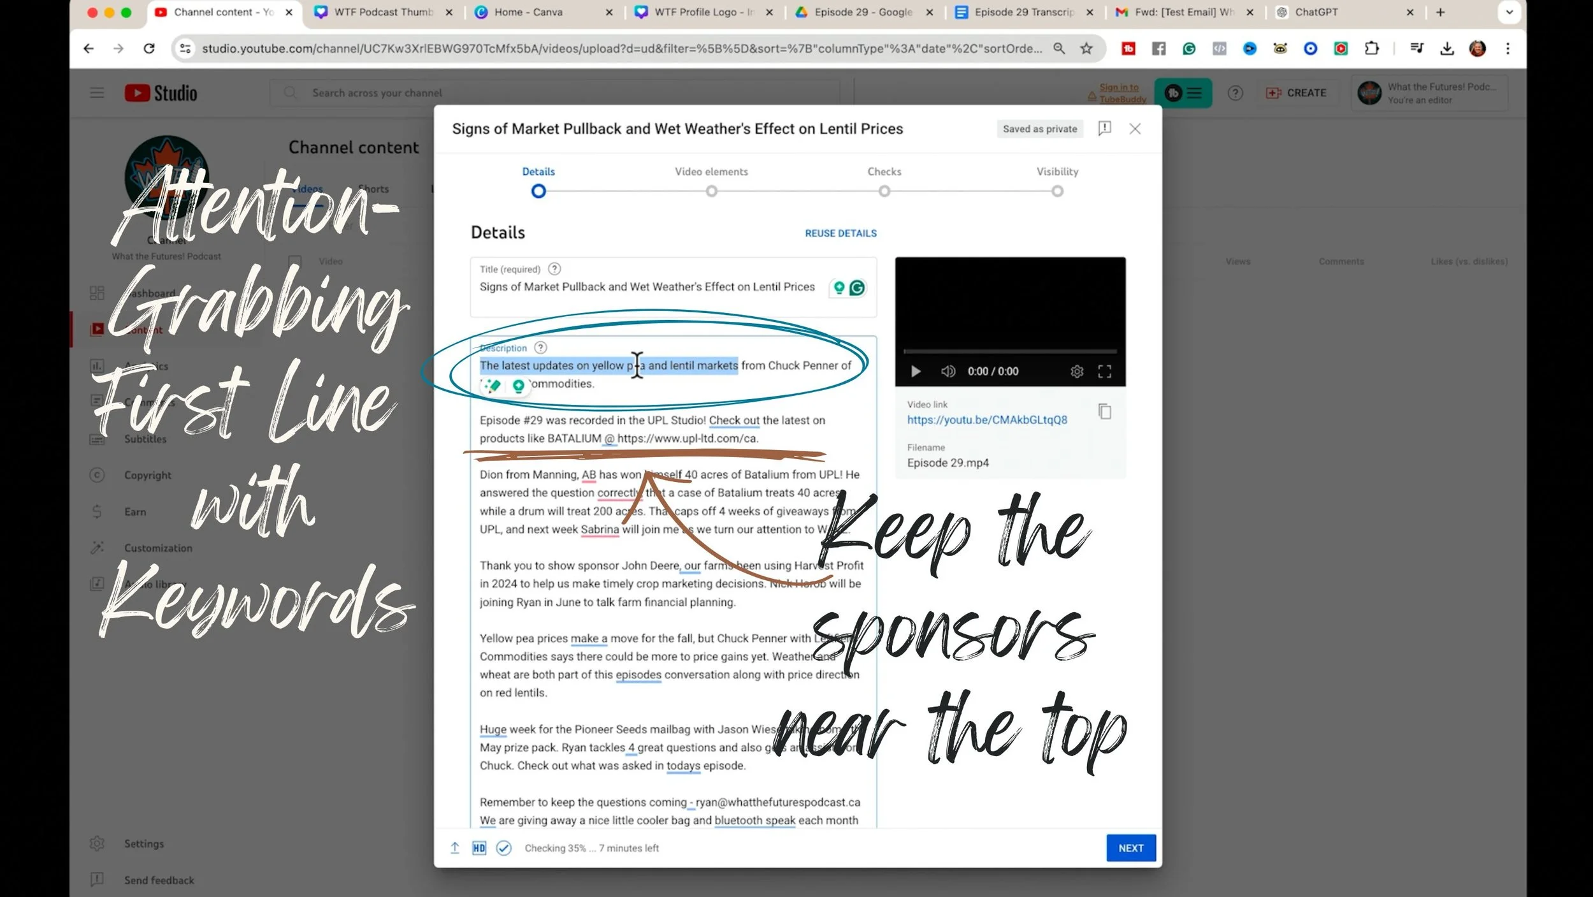Go to the Visibility step
Screen dimensions: 1593x897
[x=1057, y=182]
